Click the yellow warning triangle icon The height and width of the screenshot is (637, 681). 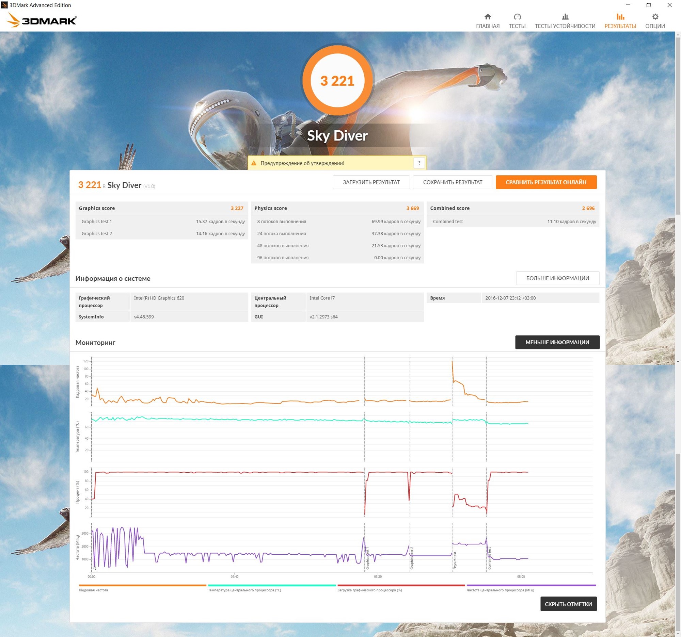point(254,163)
